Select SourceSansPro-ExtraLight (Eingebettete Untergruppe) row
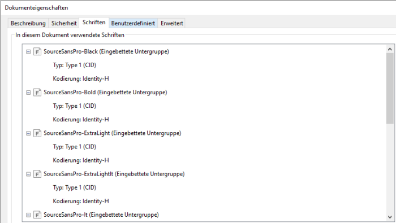 (113, 133)
